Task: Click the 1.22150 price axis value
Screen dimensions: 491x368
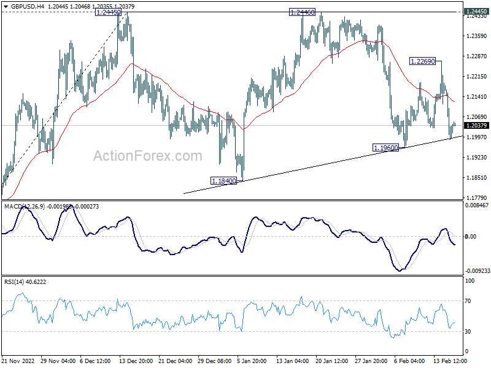Action: 477,76
